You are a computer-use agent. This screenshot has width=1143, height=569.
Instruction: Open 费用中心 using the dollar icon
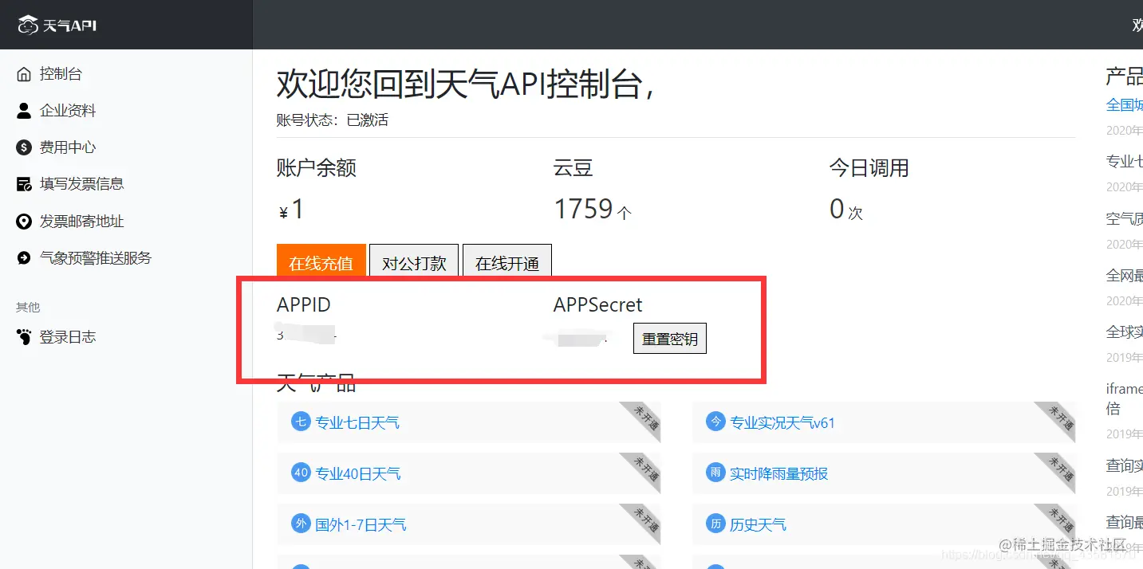(x=23, y=147)
